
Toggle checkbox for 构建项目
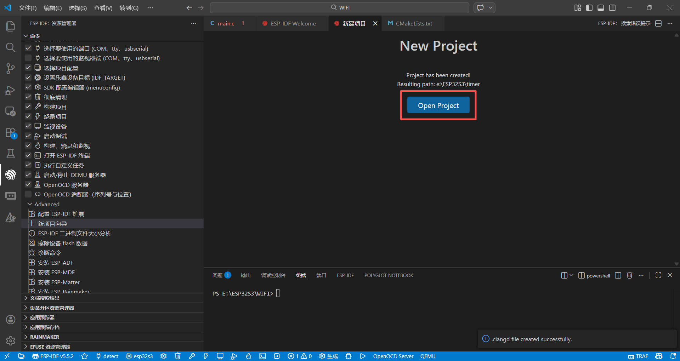coord(28,107)
